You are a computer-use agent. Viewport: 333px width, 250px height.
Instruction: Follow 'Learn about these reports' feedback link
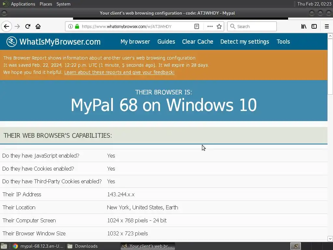[119, 72]
